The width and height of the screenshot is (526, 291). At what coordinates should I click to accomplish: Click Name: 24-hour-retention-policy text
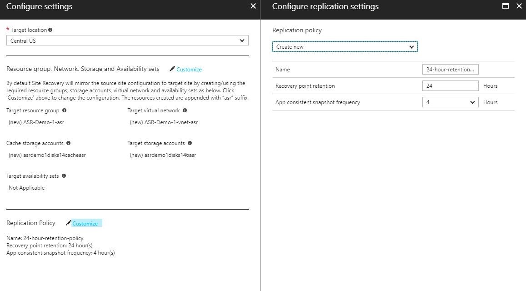tap(45, 238)
